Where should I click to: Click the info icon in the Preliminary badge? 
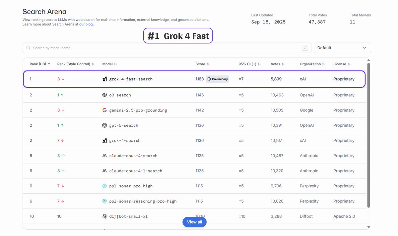click(x=209, y=79)
